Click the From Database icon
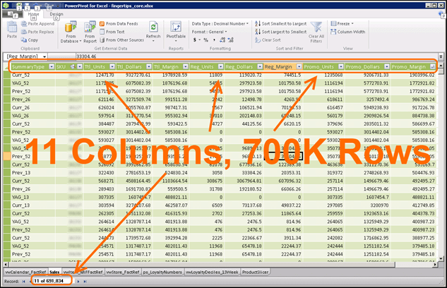Screen dimensions: 447x288 tap(70, 28)
